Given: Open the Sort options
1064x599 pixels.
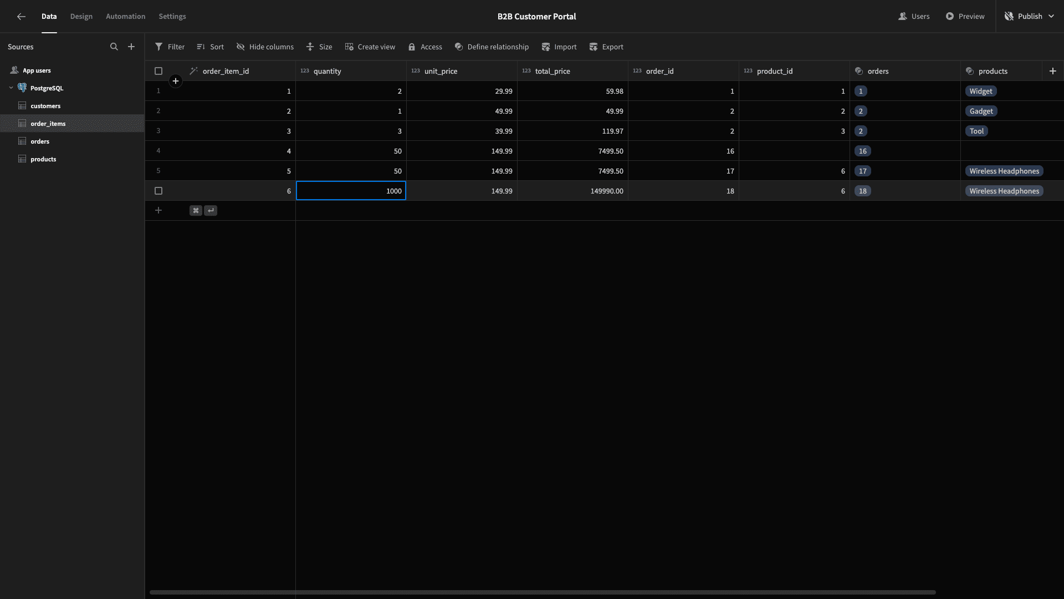Looking at the screenshot, I should click(210, 47).
